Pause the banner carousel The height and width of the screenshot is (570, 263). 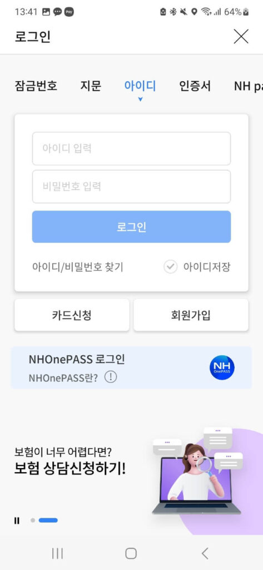[x=17, y=520]
